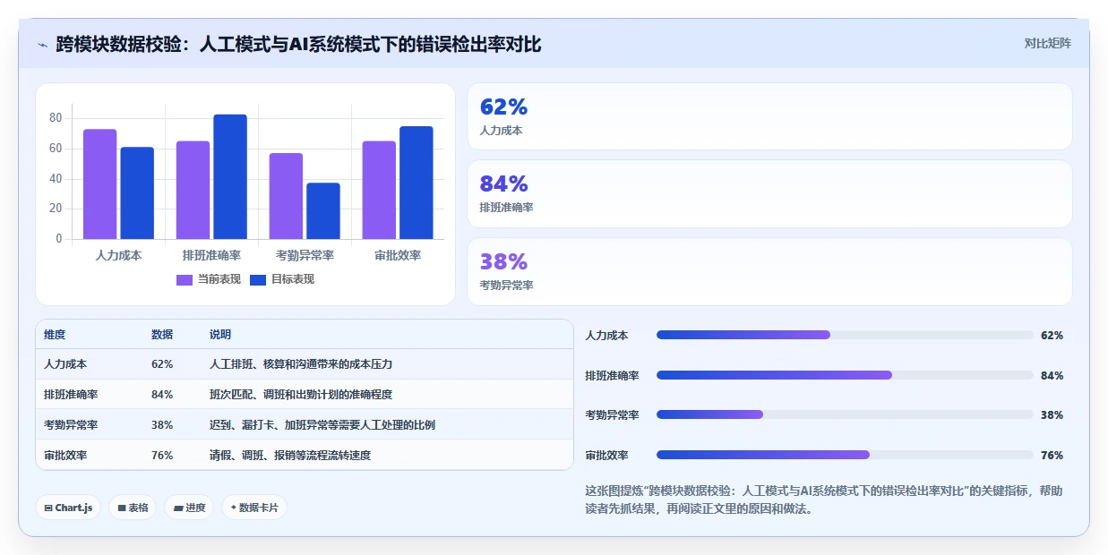
Task: Click the tall blue bar for 排班准确率
Action: [230, 177]
